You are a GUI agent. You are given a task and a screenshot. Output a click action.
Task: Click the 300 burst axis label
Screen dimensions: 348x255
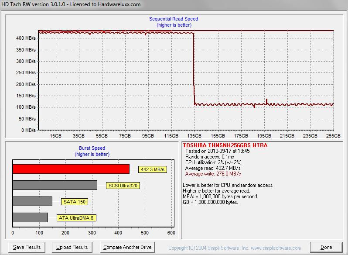(x=92, y=233)
